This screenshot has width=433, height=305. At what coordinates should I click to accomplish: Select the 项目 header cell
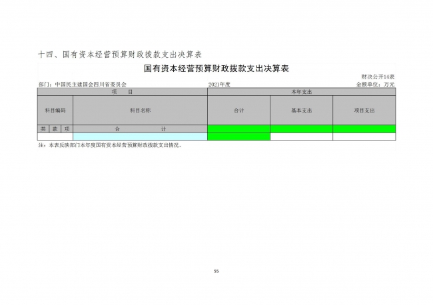(x=122, y=91)
